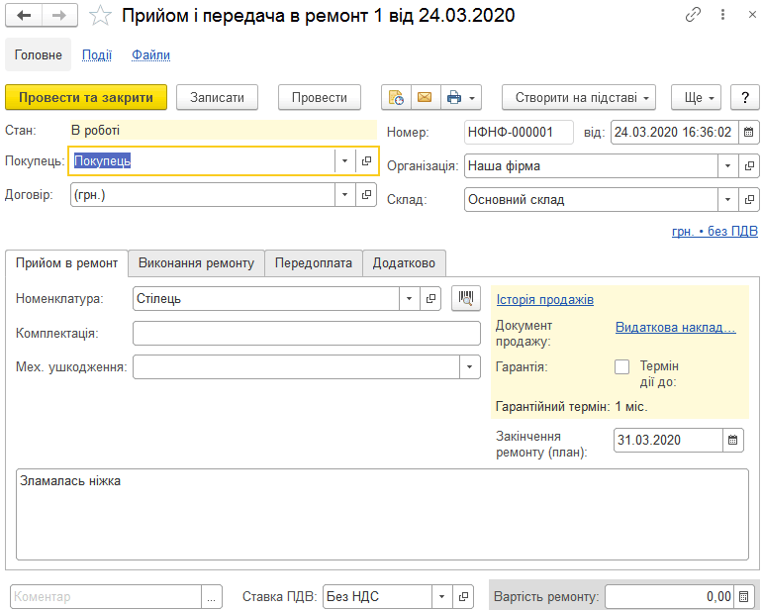Click into the Покупець input field

pos(202,160)
